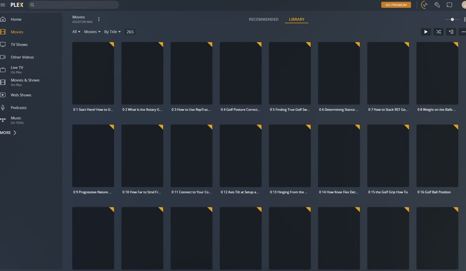Click title '0 8 Weight on the Balls ...'
Viewport: 466px width, 271px height.
(x=436, y=110)
